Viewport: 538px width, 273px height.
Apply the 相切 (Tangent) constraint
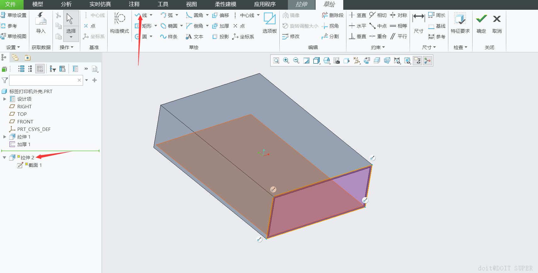point(378,15)
